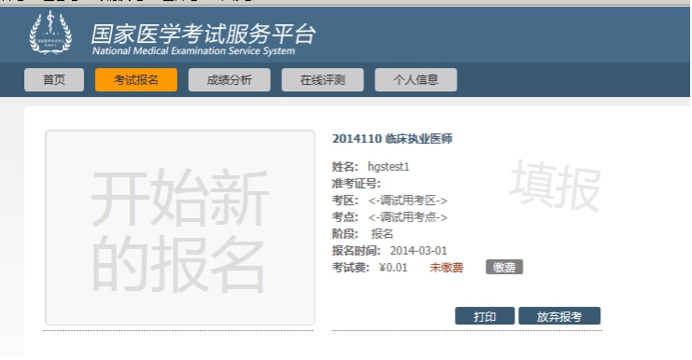
Task: Click the 填报 fill-in text
Action: (556, 186)
